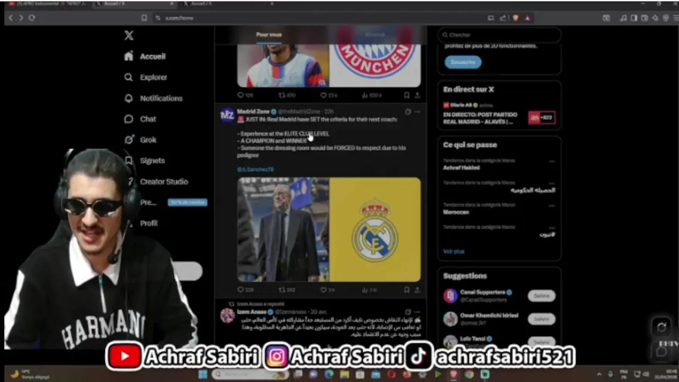Repost the Madrid Zone post
Viewport: 679px width, 382px height.
tap(287, 290)
